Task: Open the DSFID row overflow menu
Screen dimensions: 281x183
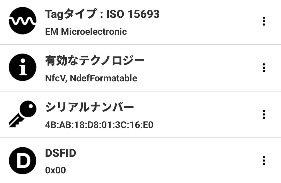Action: click(264, 161)
